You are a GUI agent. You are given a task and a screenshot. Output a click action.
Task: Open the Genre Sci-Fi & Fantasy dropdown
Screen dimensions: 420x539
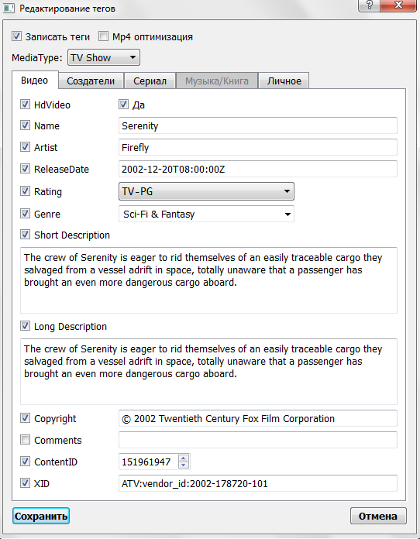206,215
